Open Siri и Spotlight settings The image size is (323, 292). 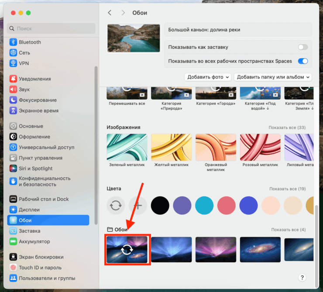tap(35, 168)
